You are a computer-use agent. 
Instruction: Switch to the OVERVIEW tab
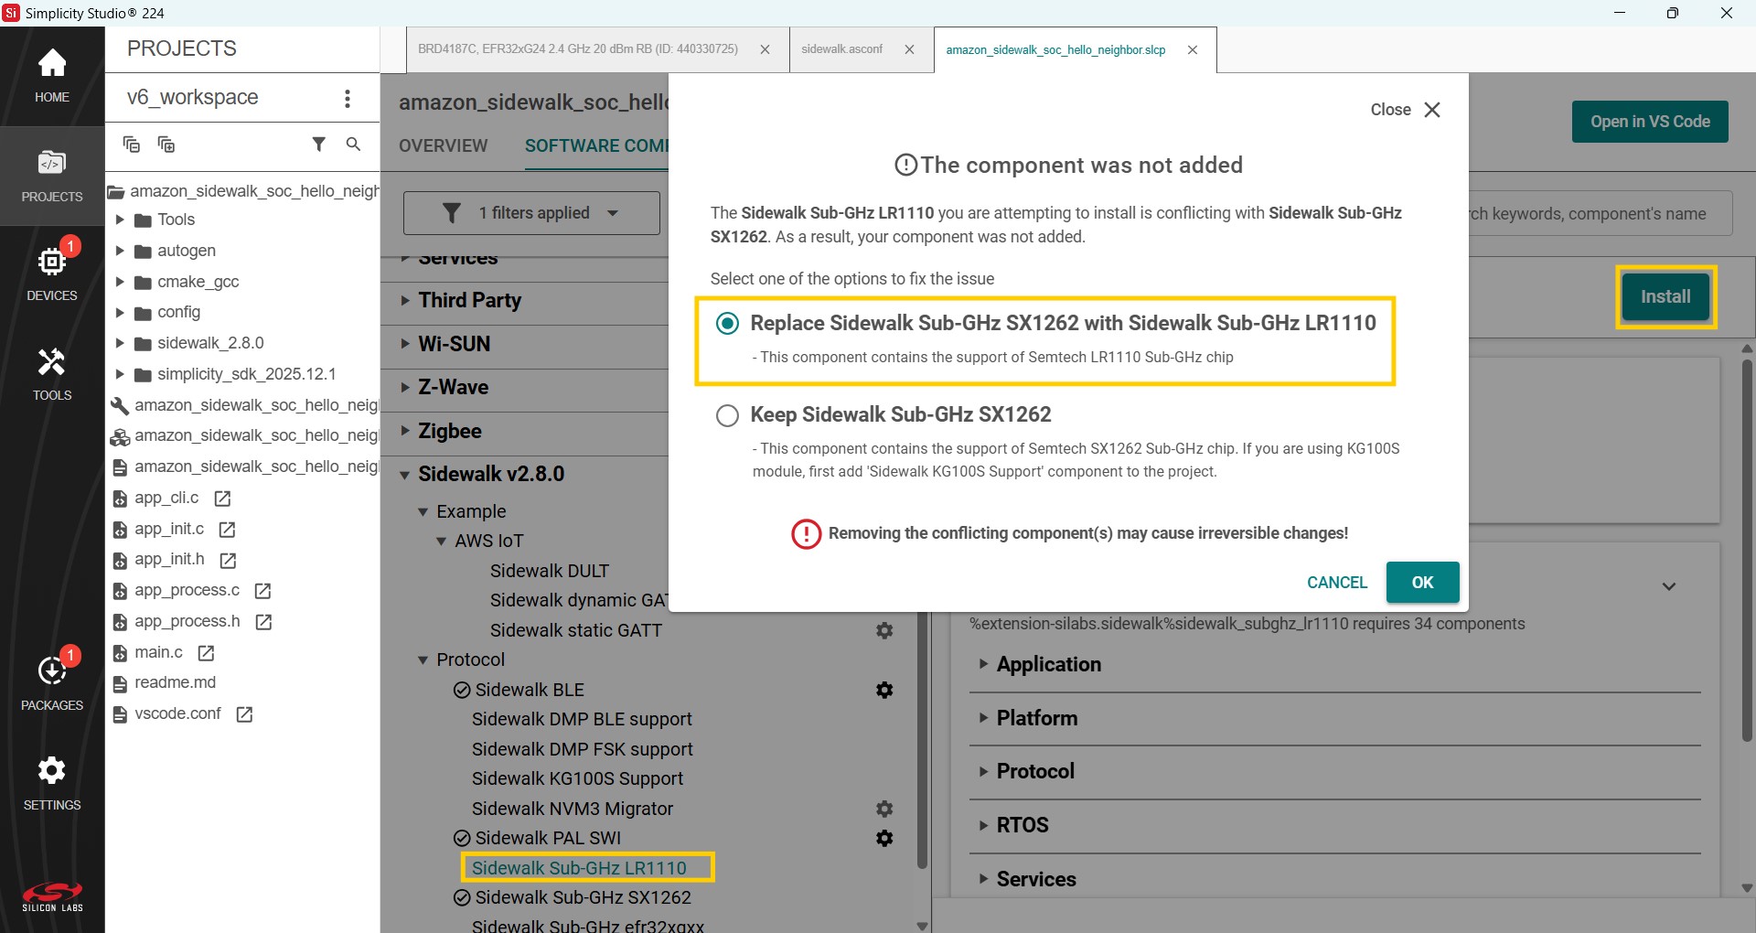443,145
